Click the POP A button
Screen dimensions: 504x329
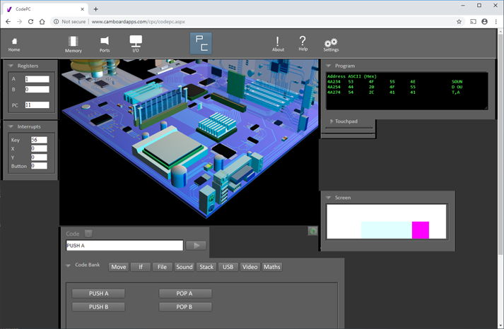coord(184,293)
